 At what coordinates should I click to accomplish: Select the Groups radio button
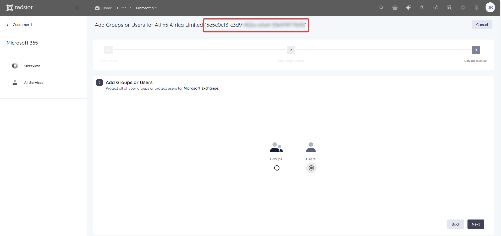(277, 168)
